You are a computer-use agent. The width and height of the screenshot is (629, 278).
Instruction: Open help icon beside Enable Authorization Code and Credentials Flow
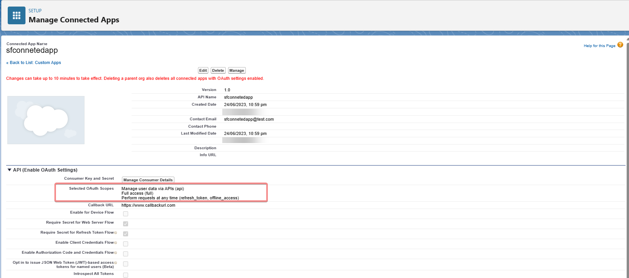[116, 253]
